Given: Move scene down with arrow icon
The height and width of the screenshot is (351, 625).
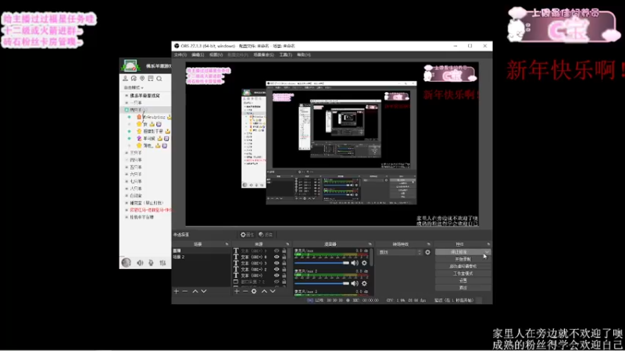Looking at the screenshot, I should (x=204, y=291).
